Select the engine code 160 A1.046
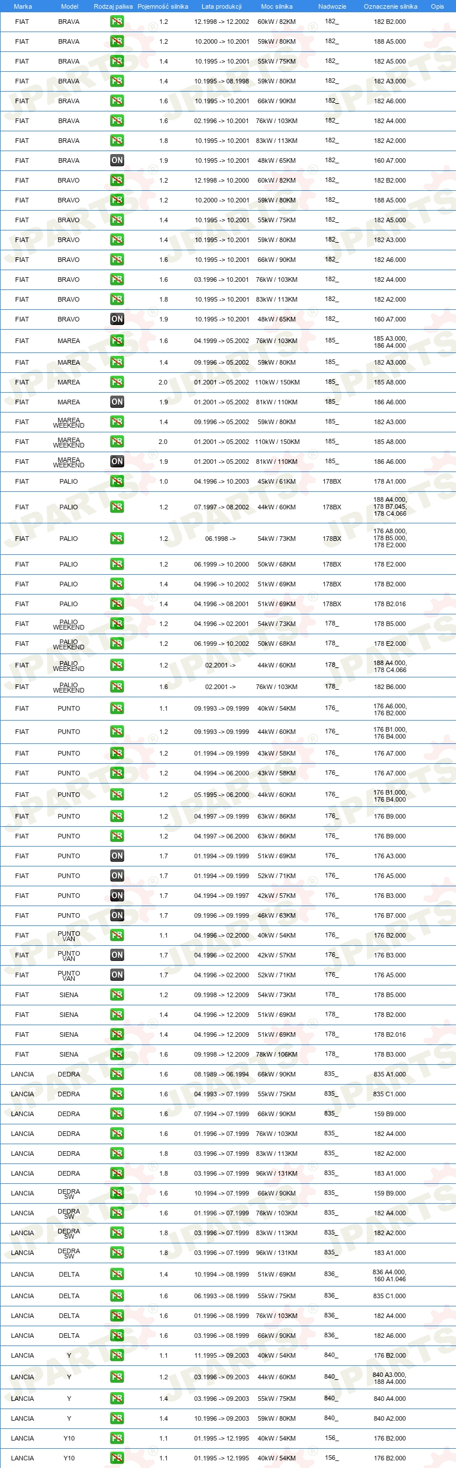The width and height of the screenshot is (456, 1468). 390,1279
